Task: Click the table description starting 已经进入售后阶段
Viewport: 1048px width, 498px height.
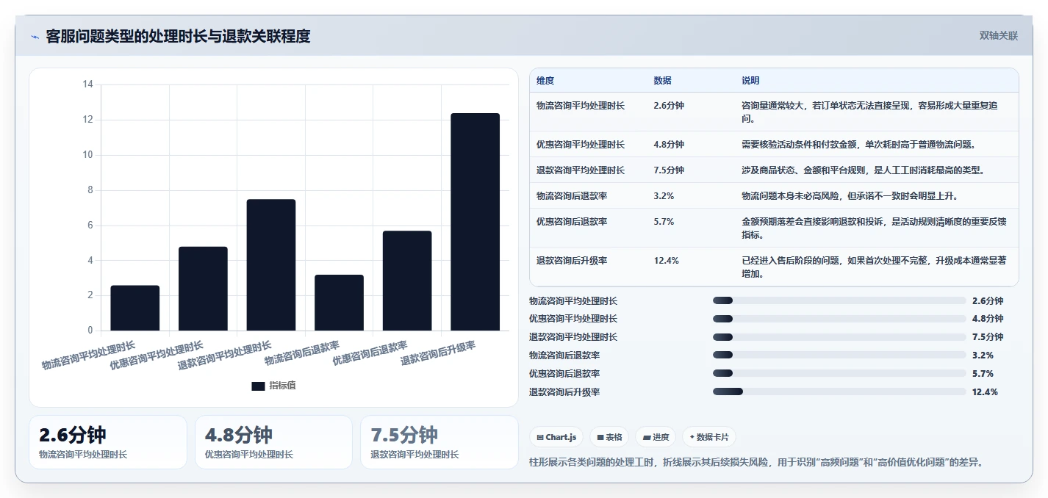Action: [x=874, y=267]
